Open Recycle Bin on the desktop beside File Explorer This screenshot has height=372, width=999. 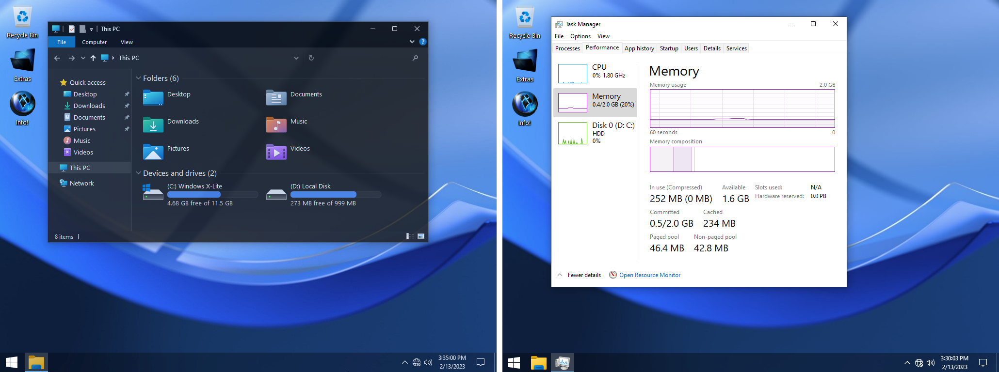pyautogui.click(x=22, y=22)
